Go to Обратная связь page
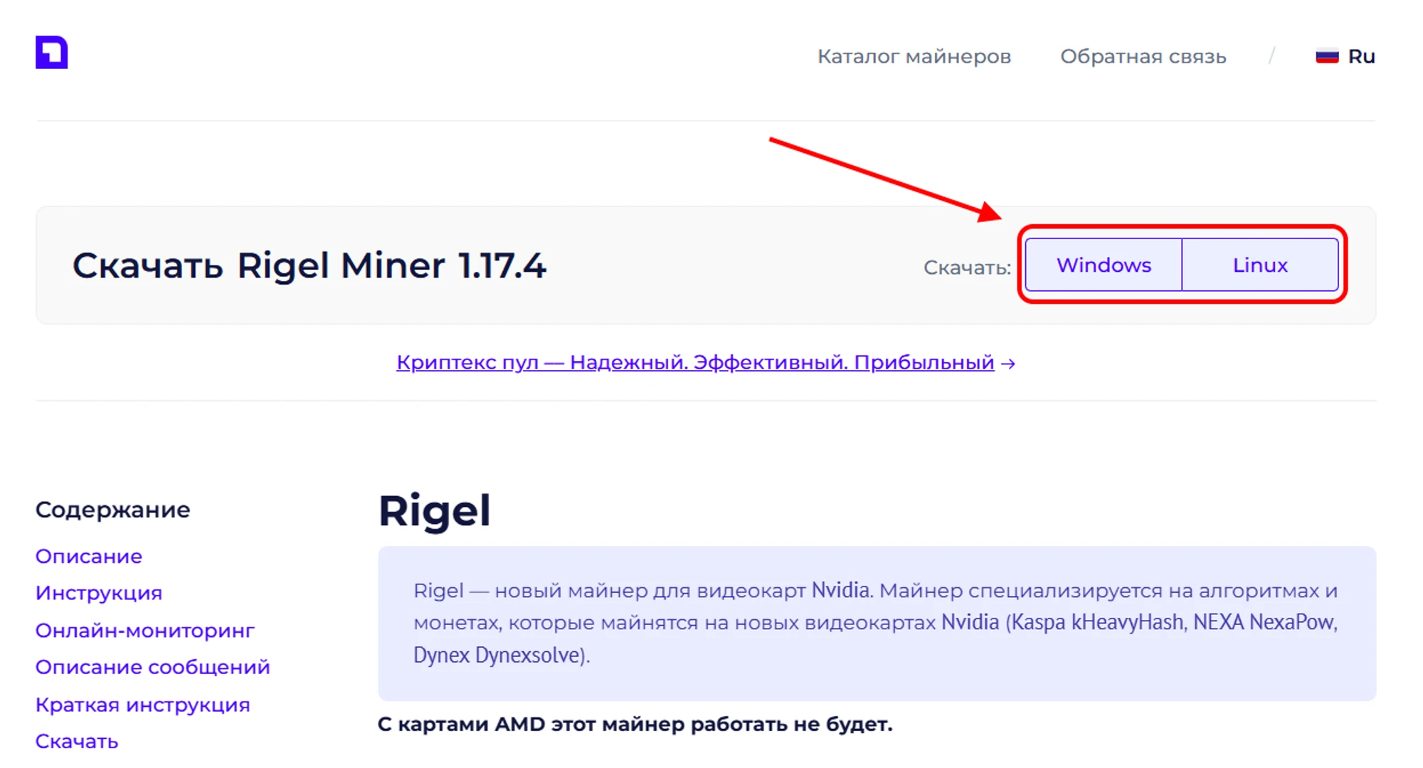This screenshot has width=1423, height=768. point(1143,56)
